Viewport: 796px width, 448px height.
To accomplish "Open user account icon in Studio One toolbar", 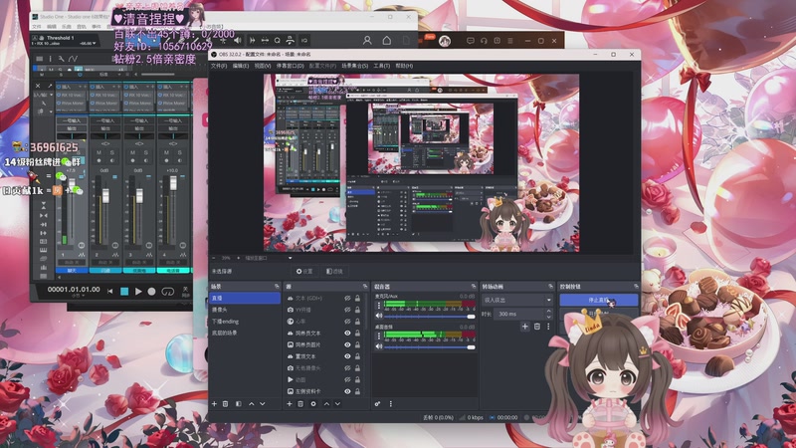I will pyautogui.click(x=367, y=41).
